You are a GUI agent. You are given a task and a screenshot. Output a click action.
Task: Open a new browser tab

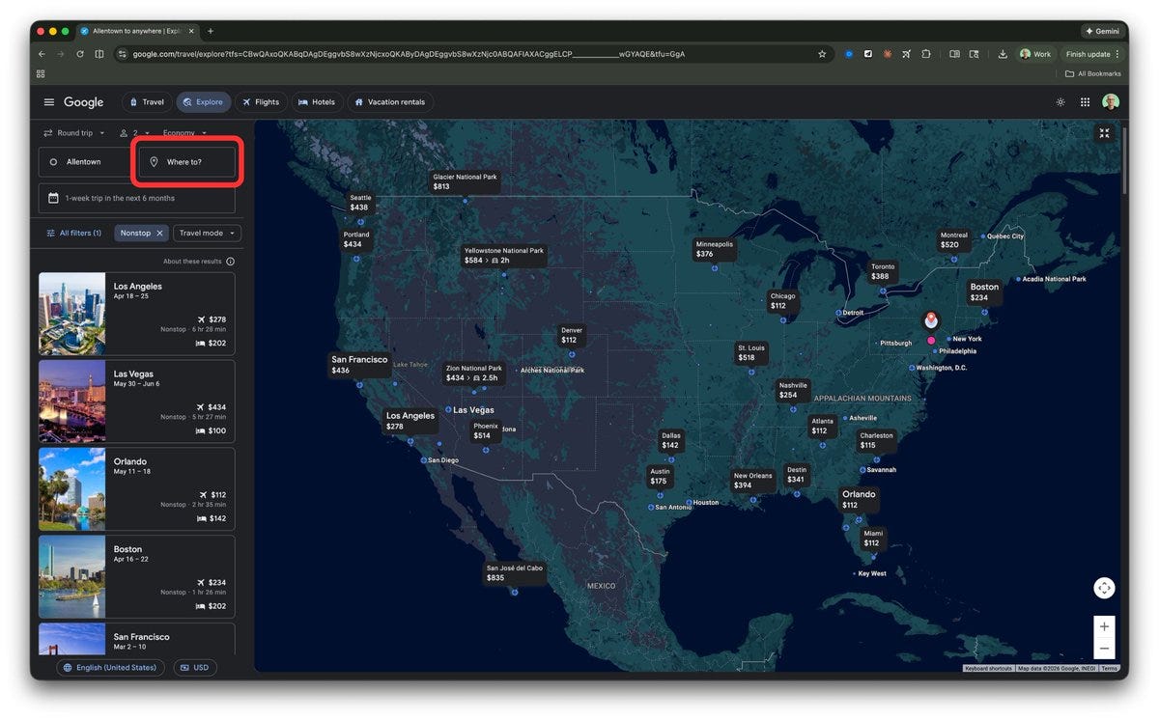coord(211,31)
